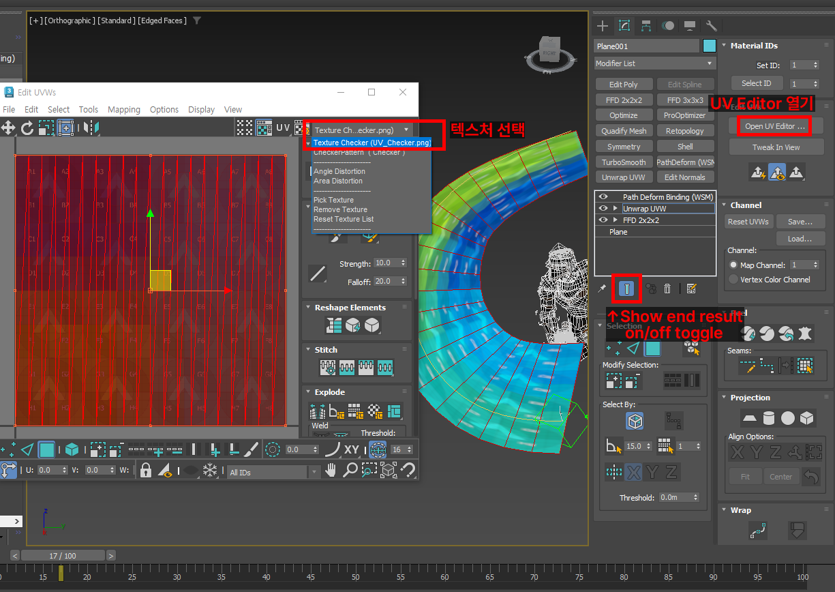Choose Pick Texture from the dropdown list
Screen dimensions: 835x592
333,200
